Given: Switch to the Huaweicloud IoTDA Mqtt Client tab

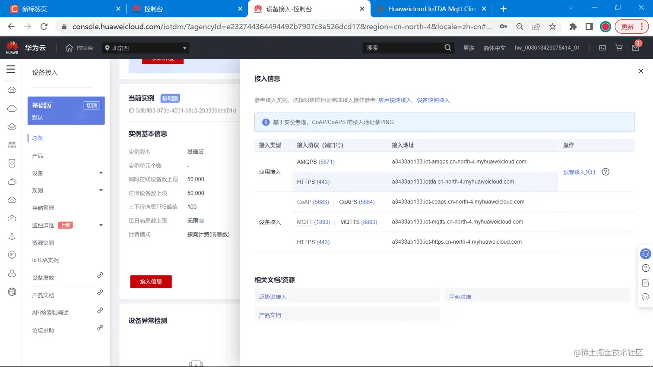Looking at the screenshot, I should point(432,9).
